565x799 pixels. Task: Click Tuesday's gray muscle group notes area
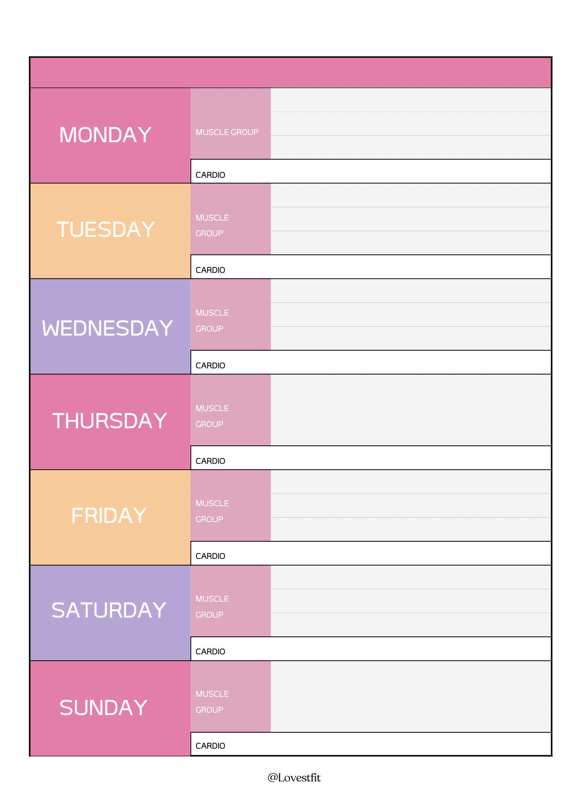coord(410,219)
